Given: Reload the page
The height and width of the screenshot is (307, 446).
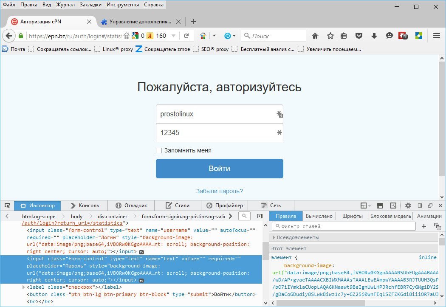Looking at the screenshot, I should click(x=186, y=36).
